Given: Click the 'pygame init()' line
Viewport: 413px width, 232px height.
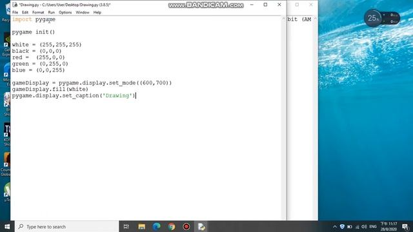Looking at the screenshot, I should pyautogui.click(x=34, y=32).
